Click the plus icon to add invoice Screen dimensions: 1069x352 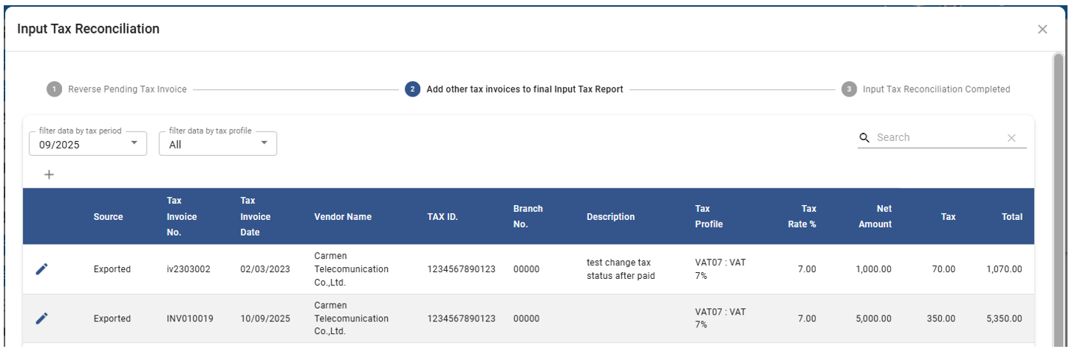click(49, 175)
